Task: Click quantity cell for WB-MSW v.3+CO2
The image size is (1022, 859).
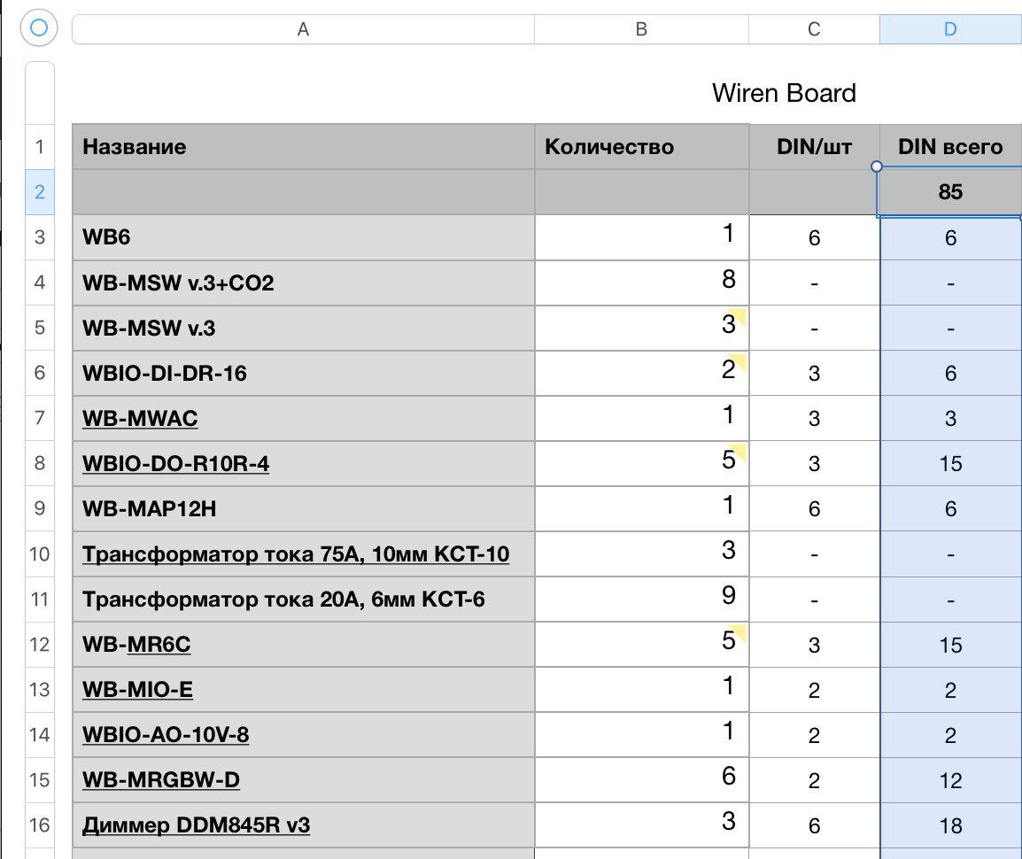Action: (x=642, y=282)
